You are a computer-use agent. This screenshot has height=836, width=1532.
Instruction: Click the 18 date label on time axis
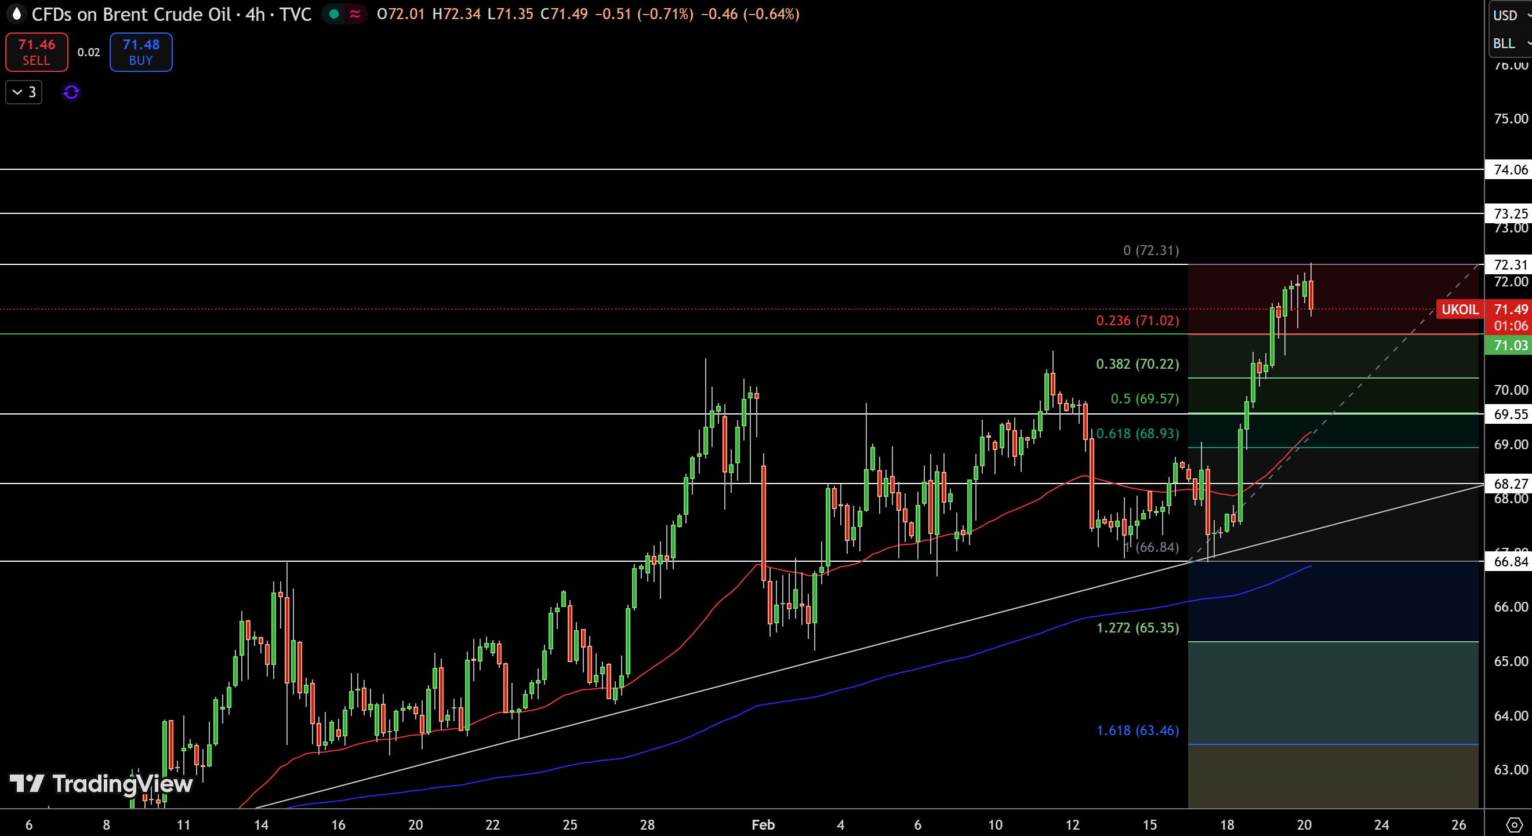[1227, 825]
